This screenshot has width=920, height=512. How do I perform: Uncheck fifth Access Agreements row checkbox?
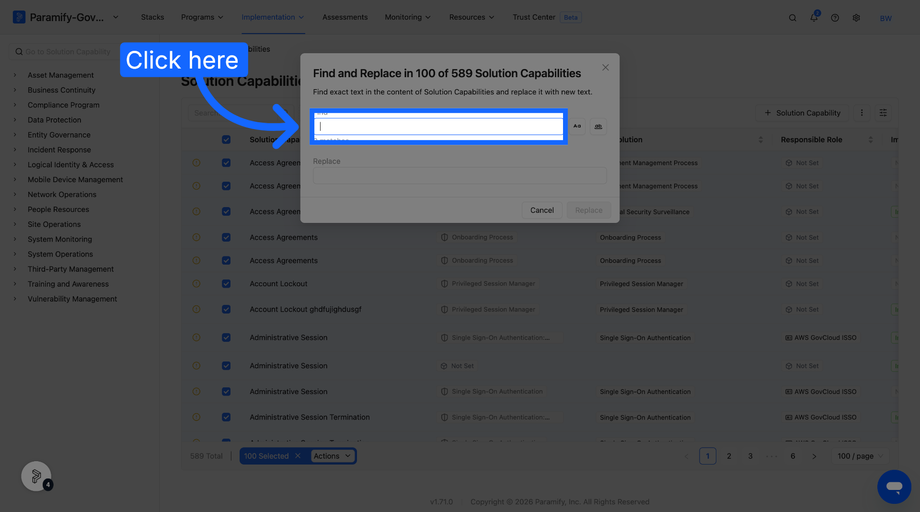[226, 260]
